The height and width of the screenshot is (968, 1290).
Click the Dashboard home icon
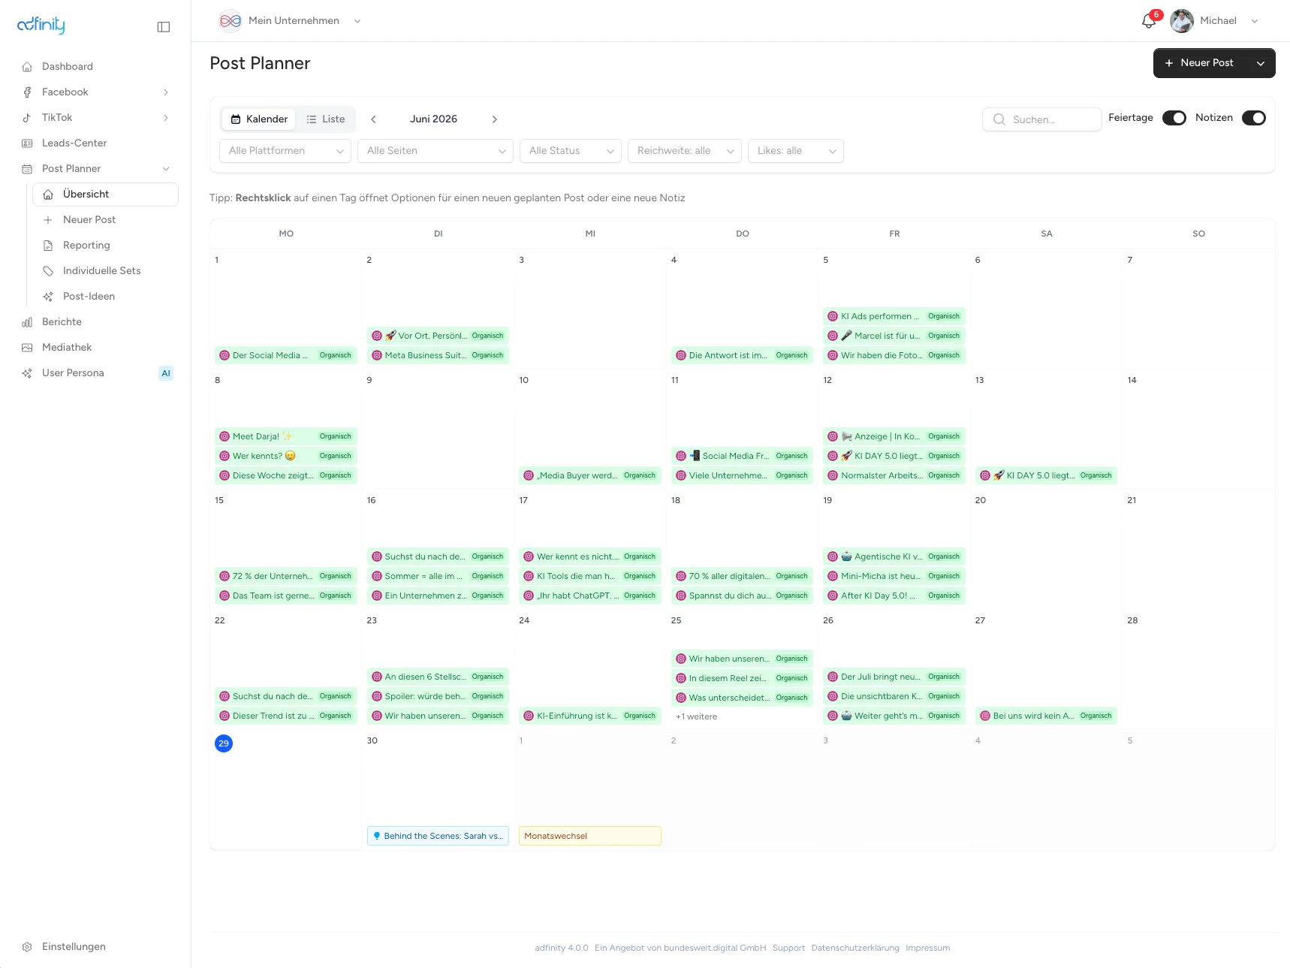click(x=27, y=67)
